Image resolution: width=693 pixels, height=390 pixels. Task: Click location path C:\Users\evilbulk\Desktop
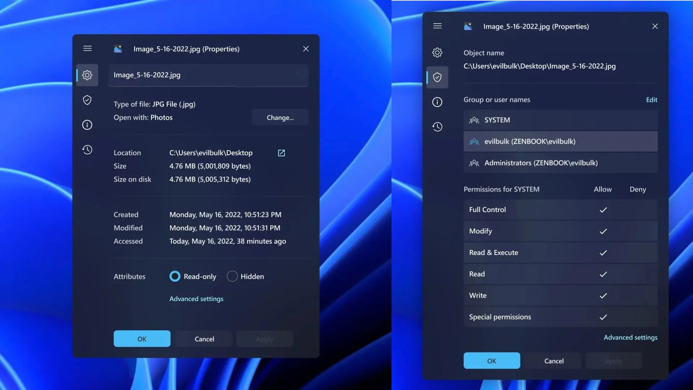(x=211, y=153)
